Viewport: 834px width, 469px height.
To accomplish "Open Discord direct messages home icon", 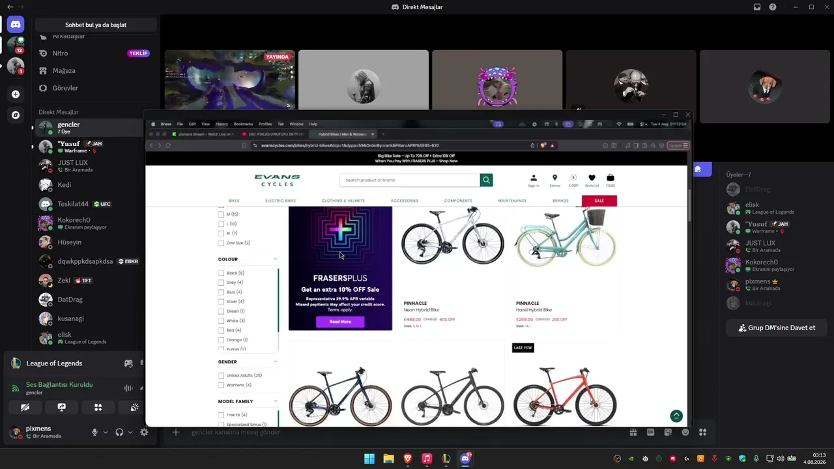I will pos(16,25).
